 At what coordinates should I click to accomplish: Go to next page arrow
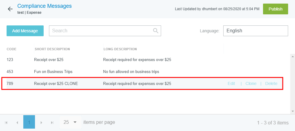click(x=41, y=122)
